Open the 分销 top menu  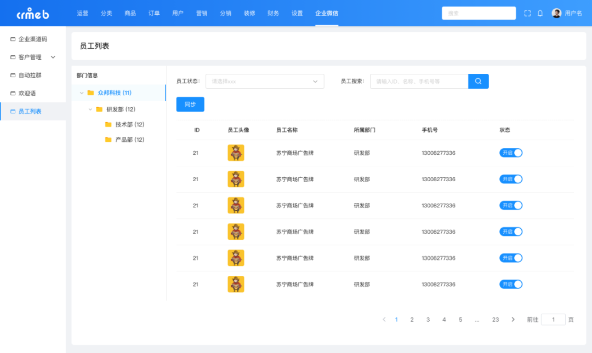pyautogui.click(x=225, y=13)
